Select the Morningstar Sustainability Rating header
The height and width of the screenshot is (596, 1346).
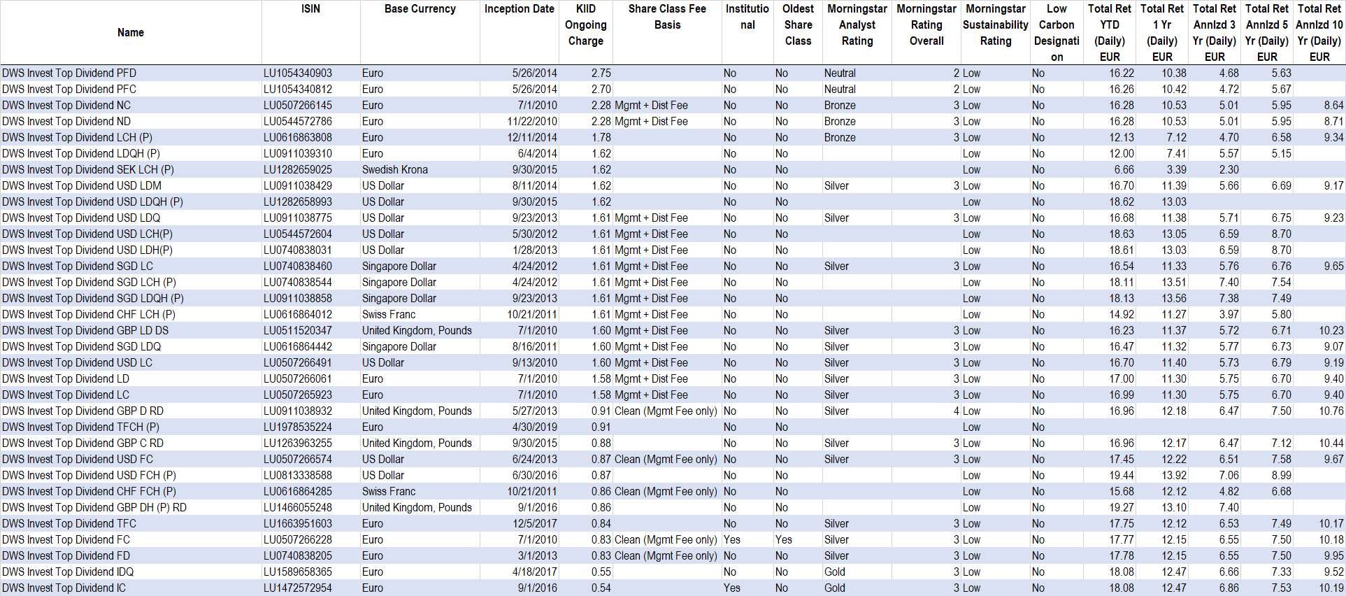pos(995,24)
